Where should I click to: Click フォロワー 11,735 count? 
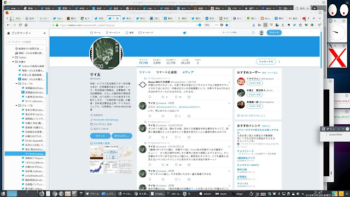[171, 62]
